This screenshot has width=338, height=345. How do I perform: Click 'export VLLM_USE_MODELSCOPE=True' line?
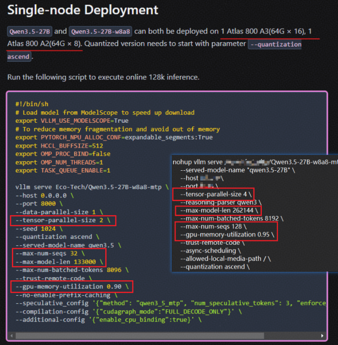click(x=72, y=121)
